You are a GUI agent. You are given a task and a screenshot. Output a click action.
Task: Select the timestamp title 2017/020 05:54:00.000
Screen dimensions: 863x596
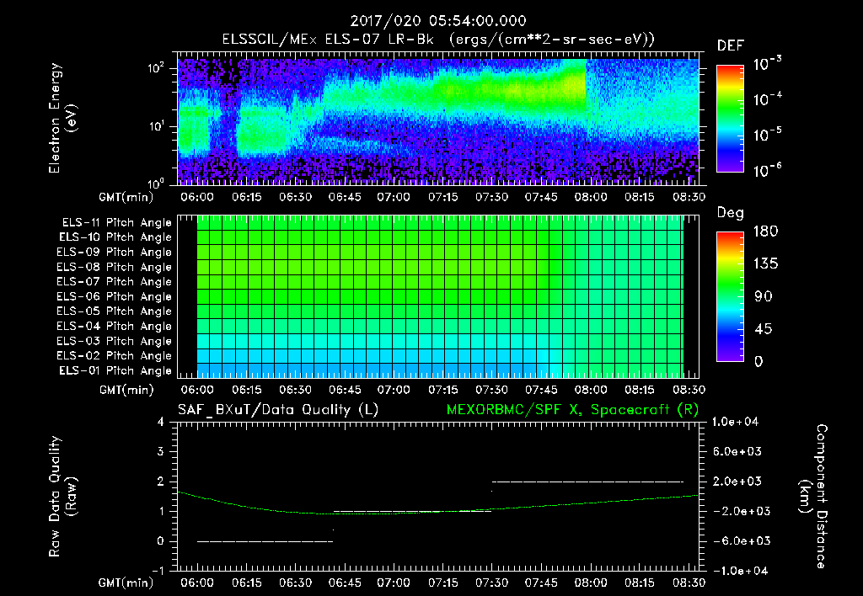[x=438, y=21]
